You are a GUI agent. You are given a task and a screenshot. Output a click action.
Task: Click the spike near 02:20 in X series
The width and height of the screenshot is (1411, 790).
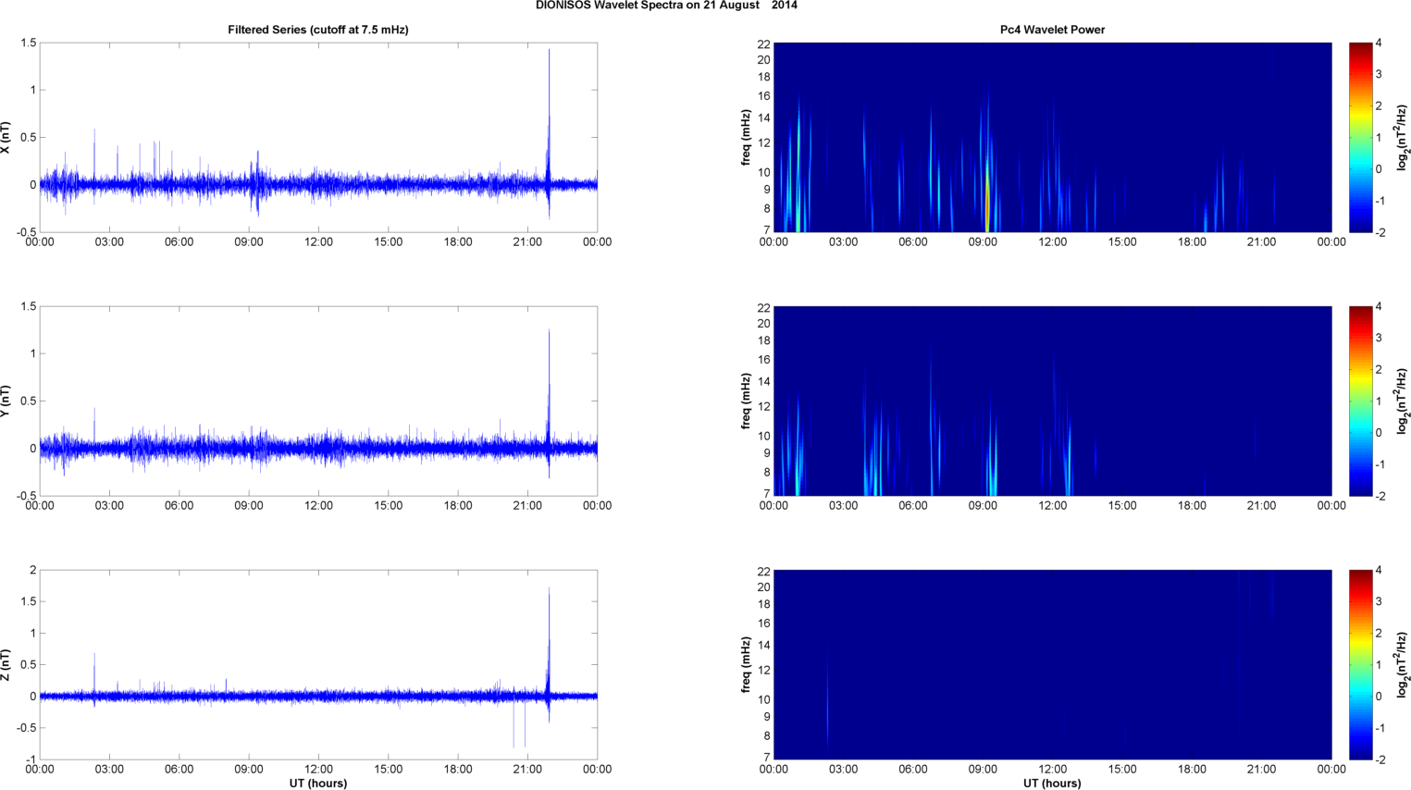(94, 157)
